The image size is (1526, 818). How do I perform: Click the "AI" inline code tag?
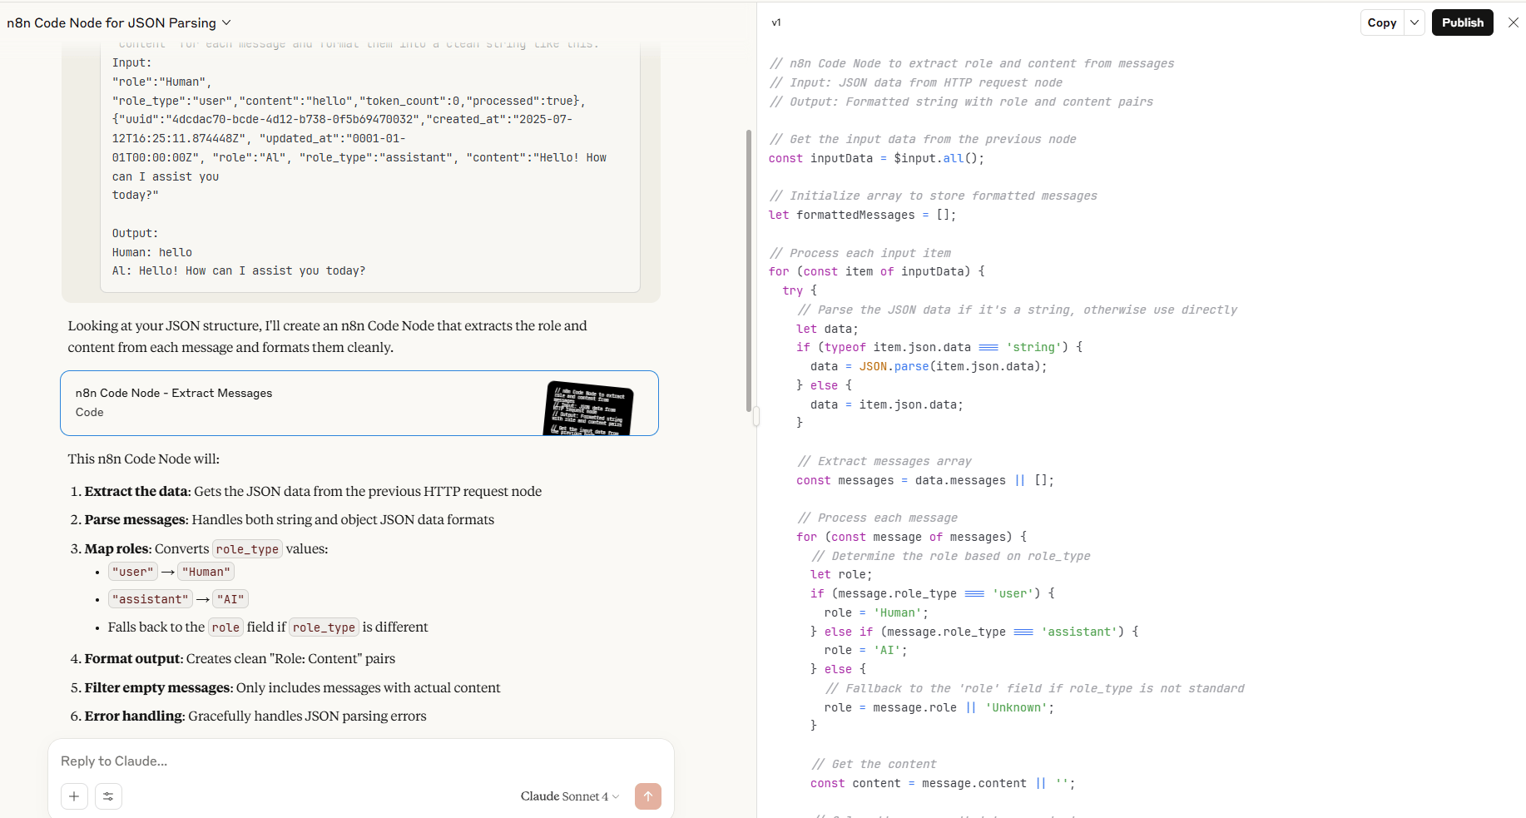tap(230, 599)
